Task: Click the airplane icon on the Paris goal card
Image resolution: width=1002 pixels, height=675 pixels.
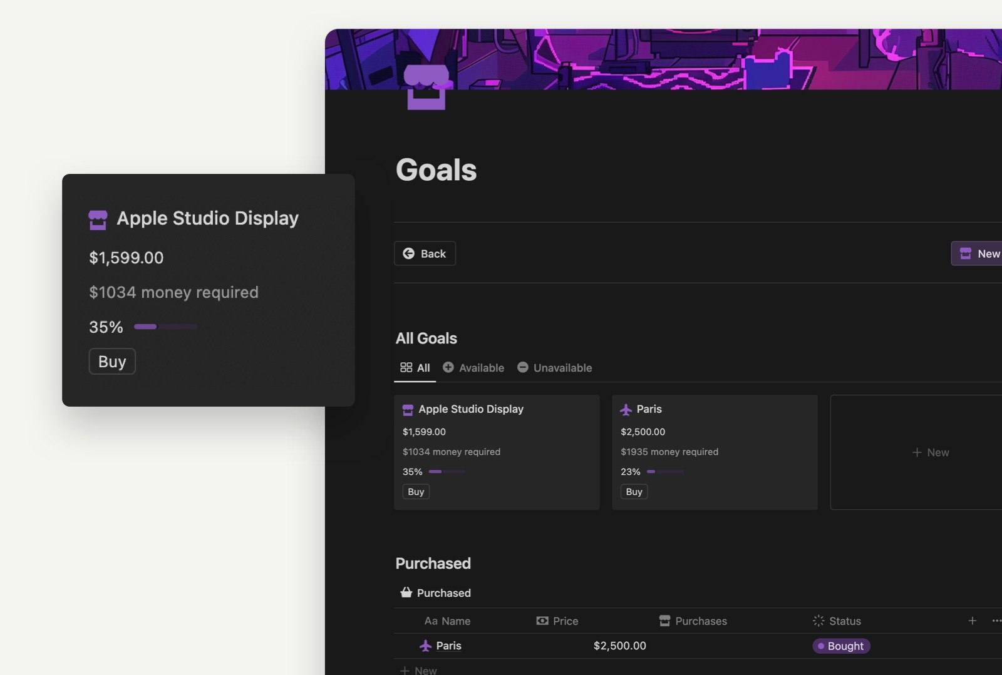Action: coord(626,409)
